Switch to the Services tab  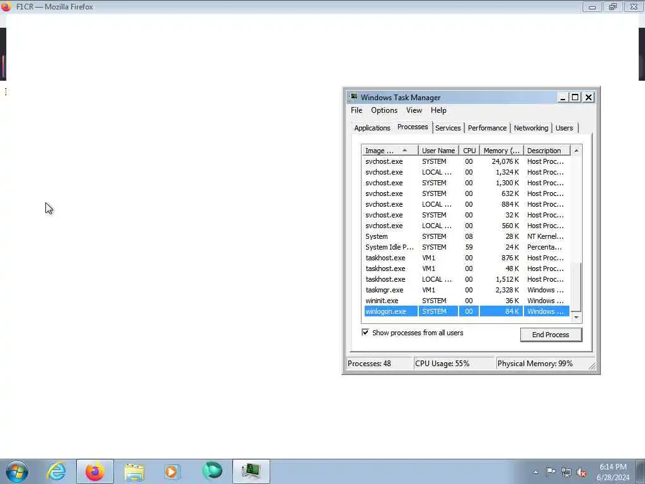(448, 128)
